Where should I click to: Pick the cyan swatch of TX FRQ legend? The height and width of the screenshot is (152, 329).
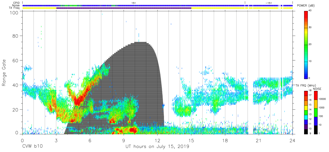(306, 117)
